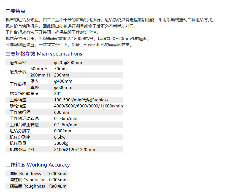Click the 工作台修正转速 row label
The height and width of the screenshot is (195, 230).
pyautogui.click(x=24, y=125)
